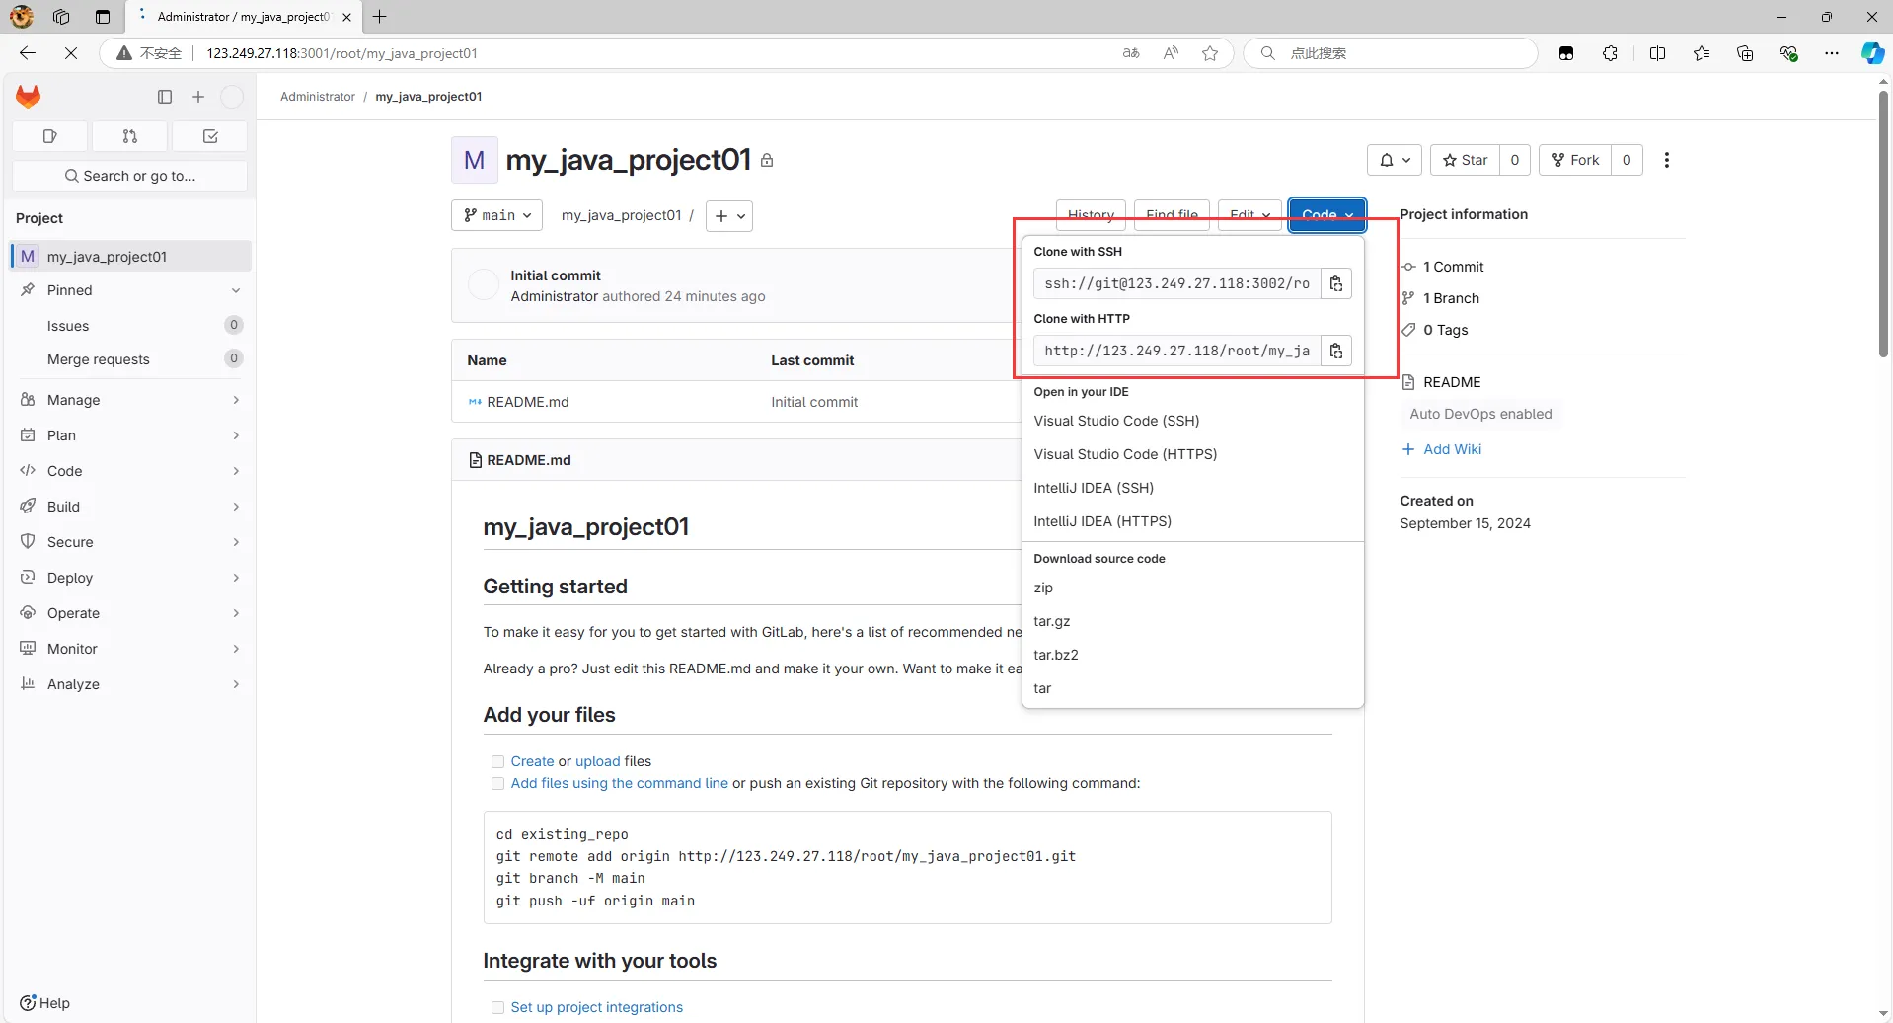This screenshot has width=1893, height=1023.
Task: Open the 1 Branch link
Action: (1451, 298)
